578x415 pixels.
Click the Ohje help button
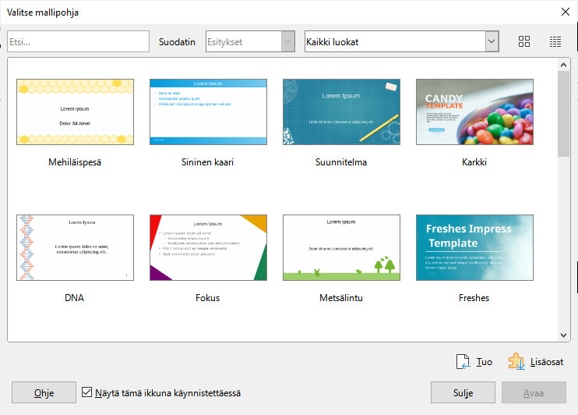44,392
